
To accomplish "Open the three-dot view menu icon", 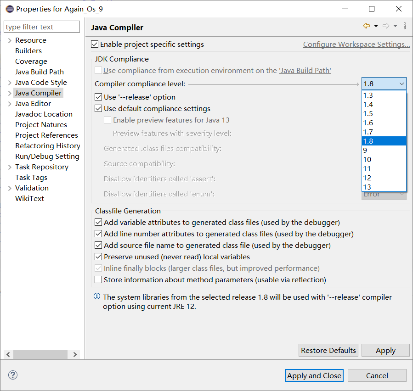I will pos(405,26).
